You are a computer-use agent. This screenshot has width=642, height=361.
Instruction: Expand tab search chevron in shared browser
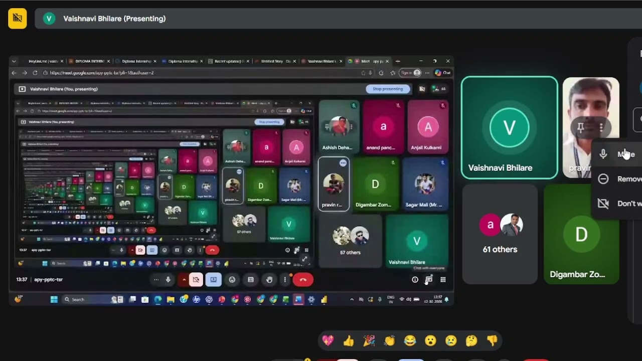(14, 61)
